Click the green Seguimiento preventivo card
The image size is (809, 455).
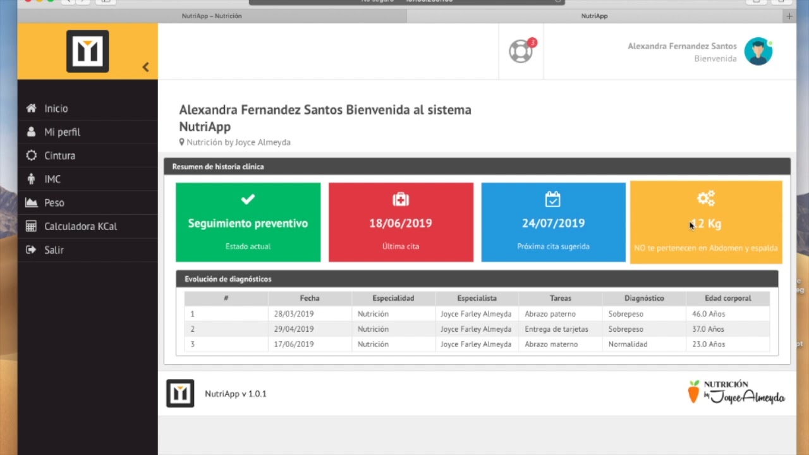(248, 222)
